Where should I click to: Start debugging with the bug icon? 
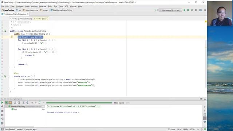click(188, 10)
